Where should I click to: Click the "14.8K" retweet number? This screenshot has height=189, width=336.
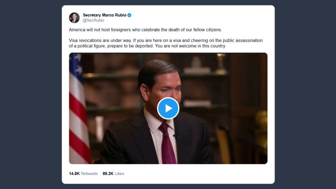(x=74, y=174)
